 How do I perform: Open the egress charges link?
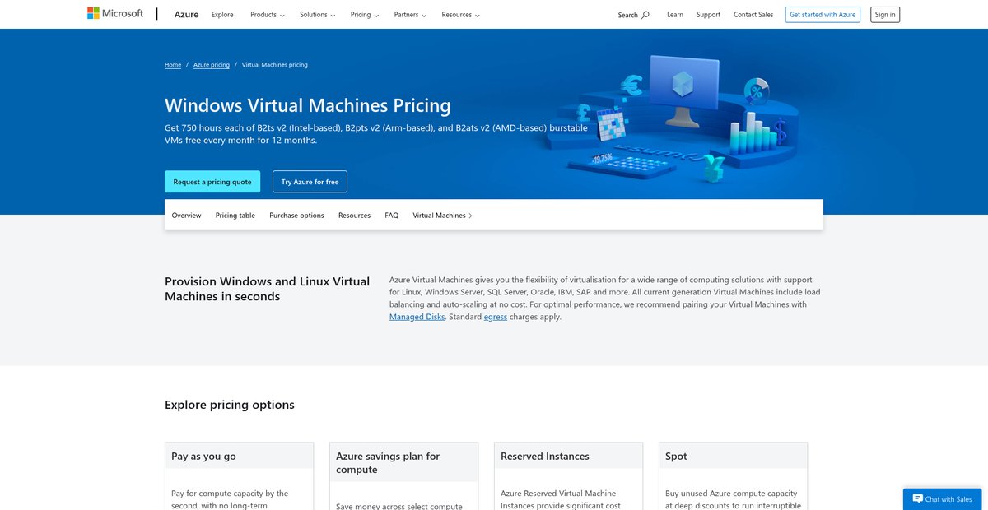(496, 317)
